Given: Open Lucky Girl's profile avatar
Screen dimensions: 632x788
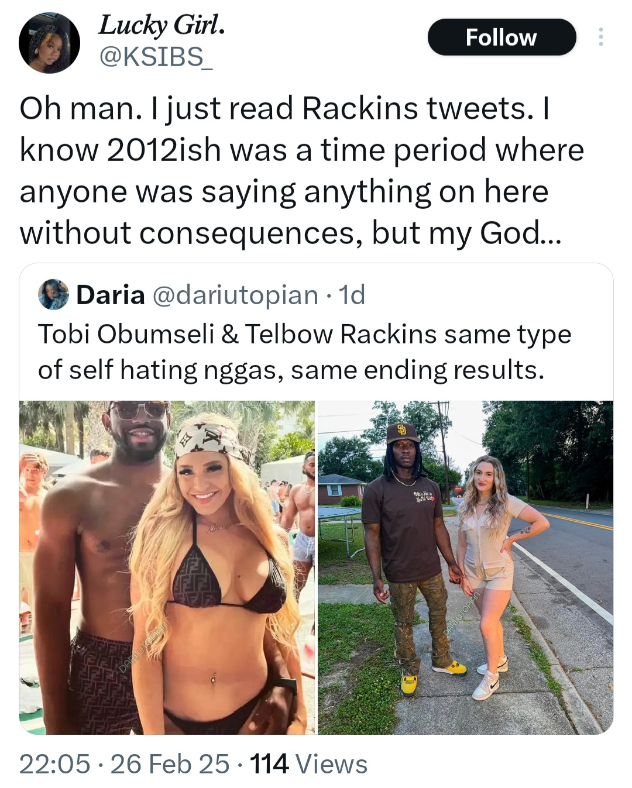Looking at the screenshot, I should [x=49, y=43].
